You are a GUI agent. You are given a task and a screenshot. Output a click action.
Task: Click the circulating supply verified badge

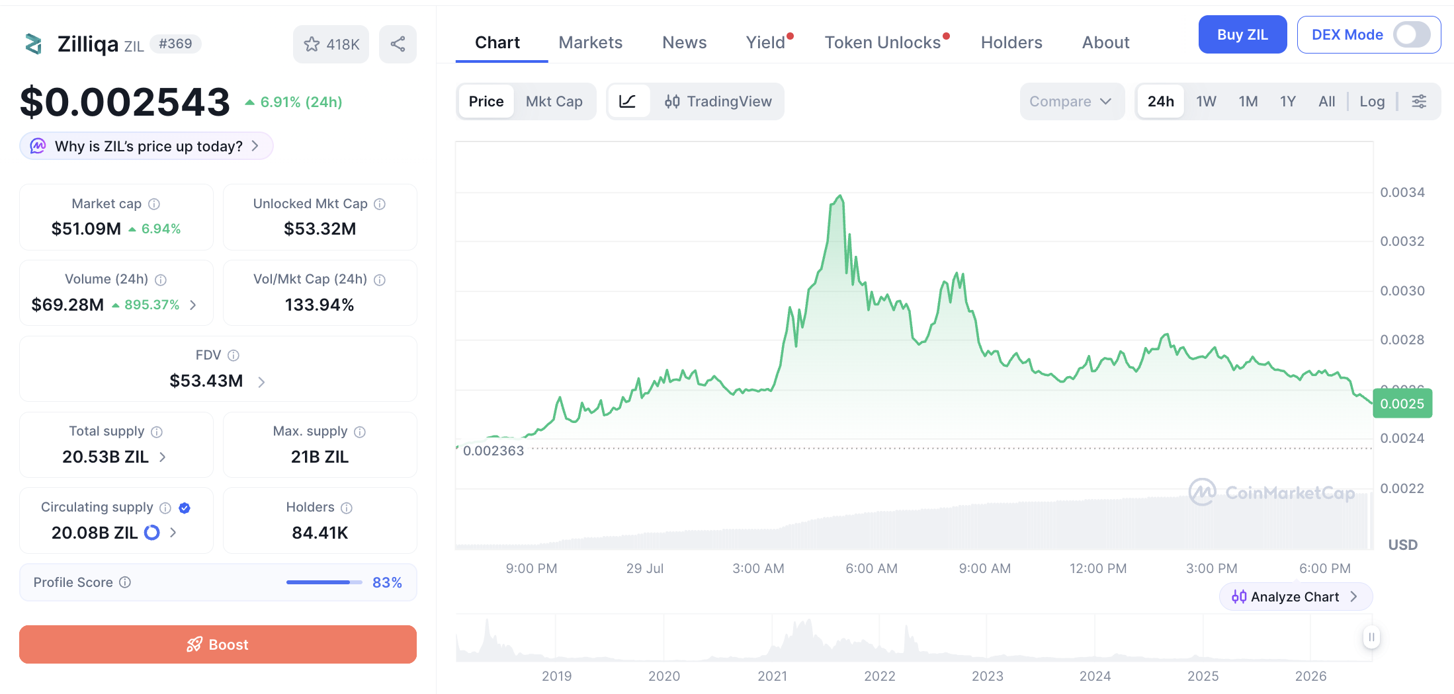[185, 508]
